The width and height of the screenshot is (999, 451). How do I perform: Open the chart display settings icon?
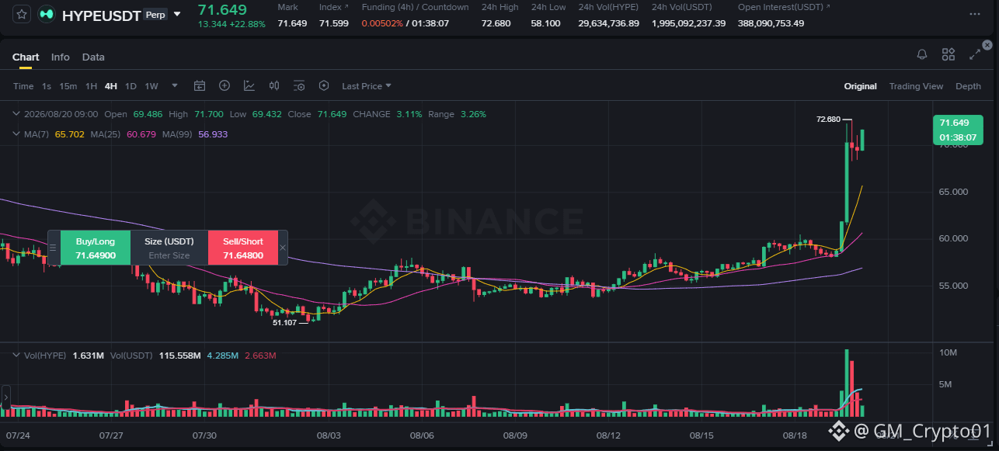tap(299, 86)
